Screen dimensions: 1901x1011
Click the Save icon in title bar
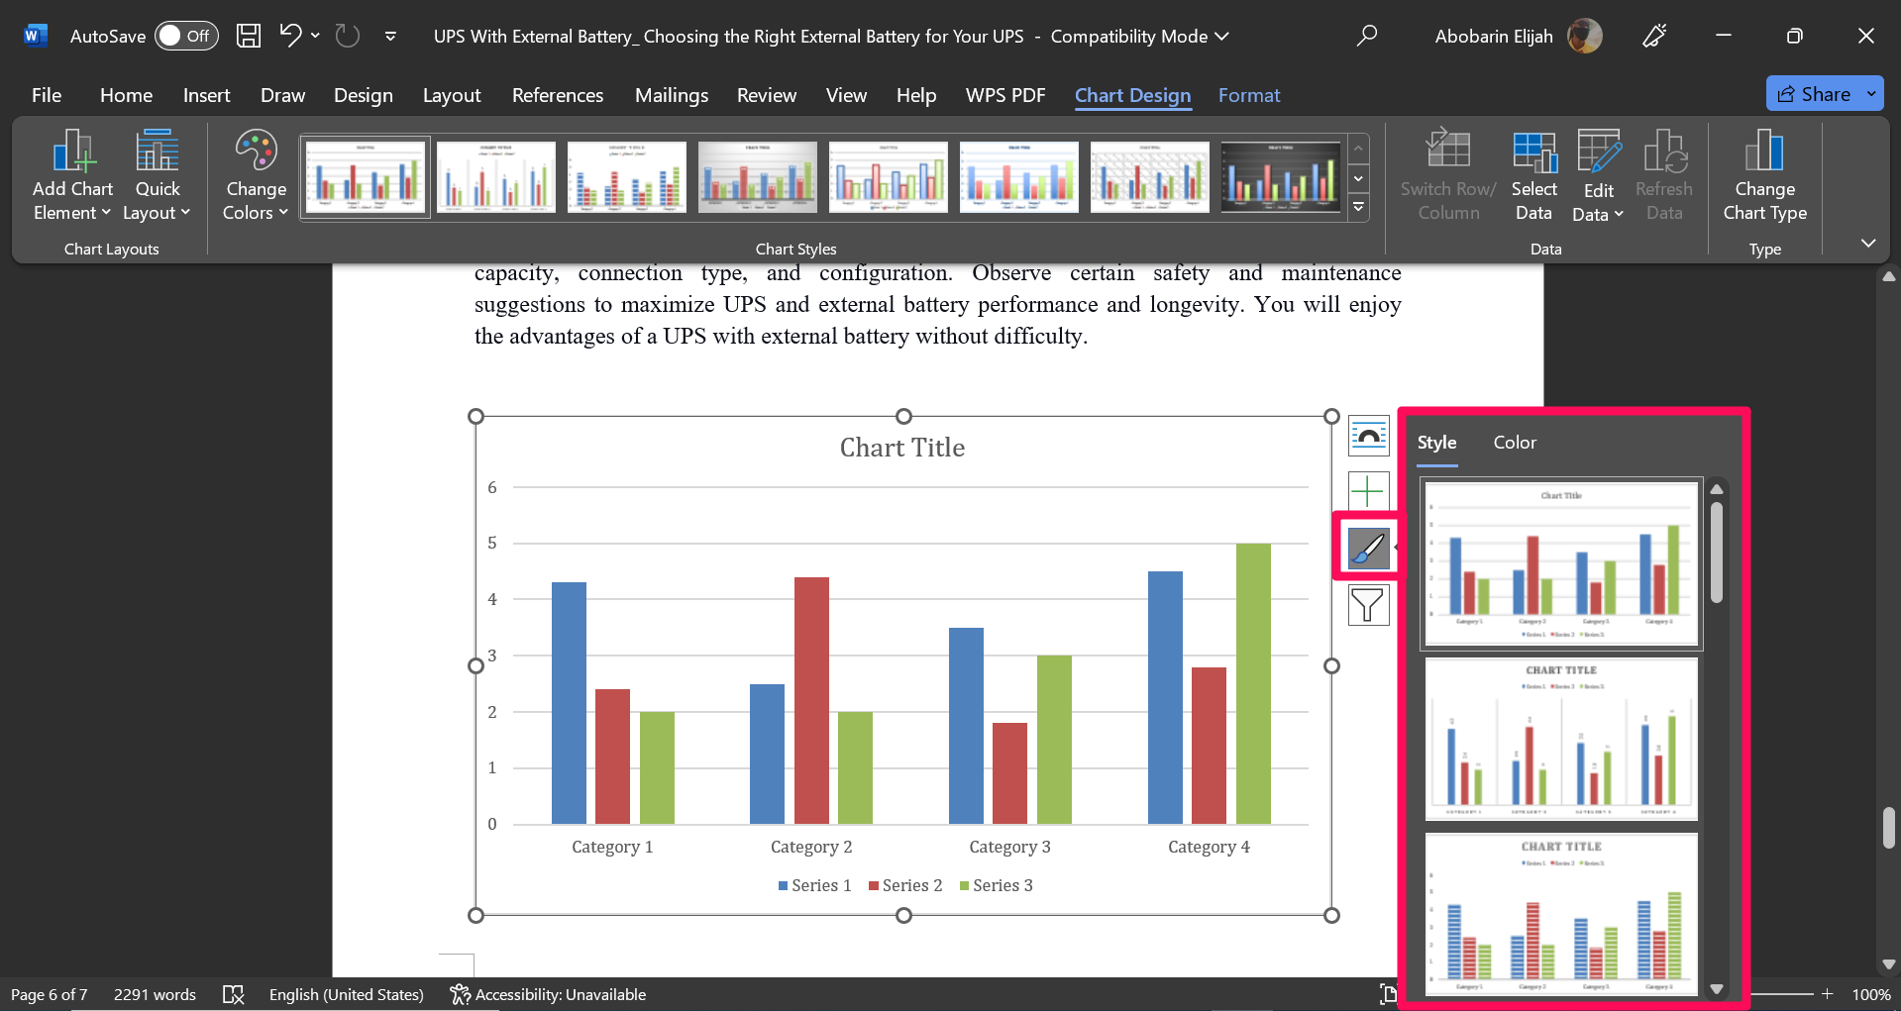click(249, 36)
